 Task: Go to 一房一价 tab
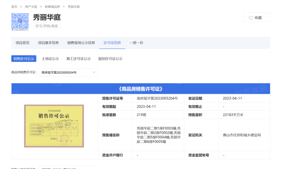point(136,43)
